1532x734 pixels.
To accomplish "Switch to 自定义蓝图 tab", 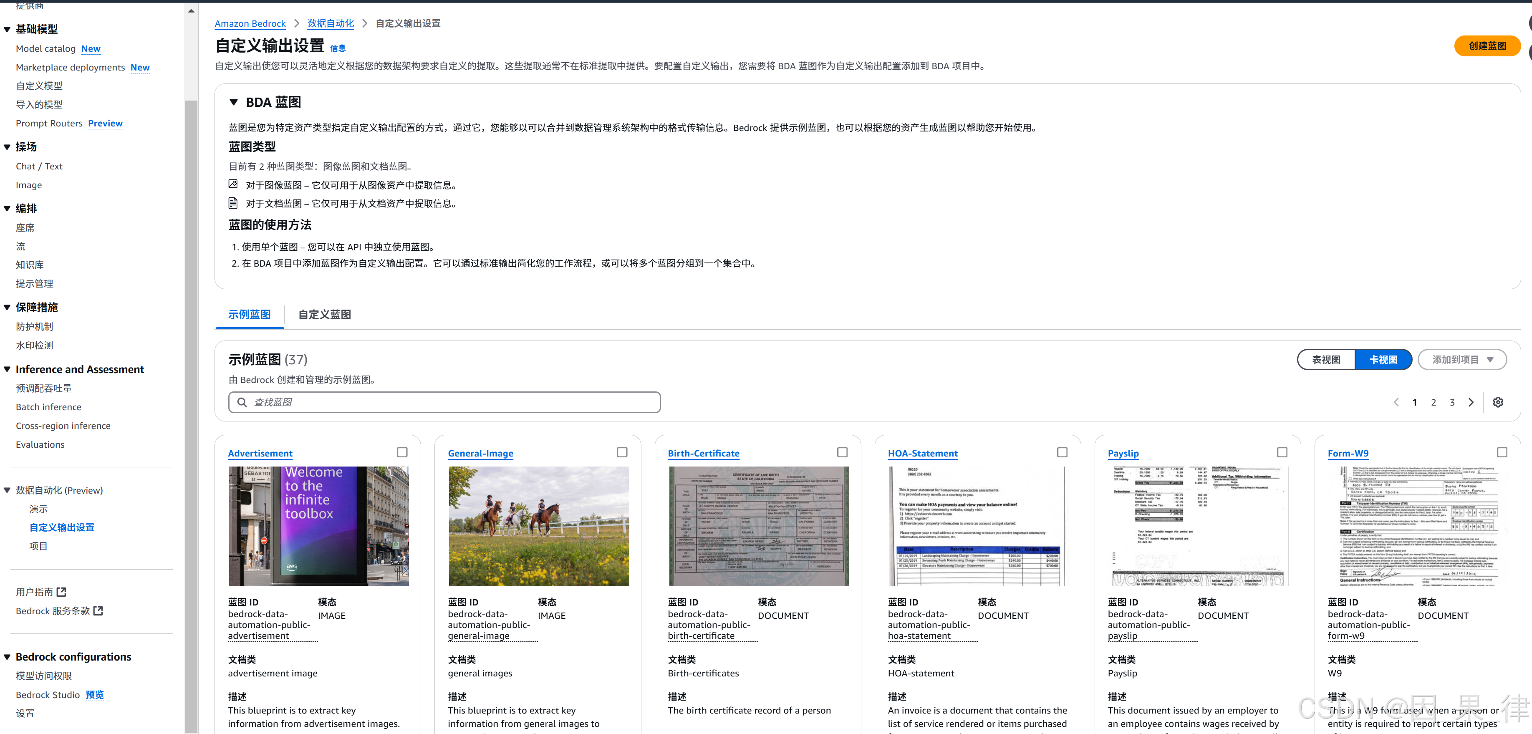I will click(324, 314).
